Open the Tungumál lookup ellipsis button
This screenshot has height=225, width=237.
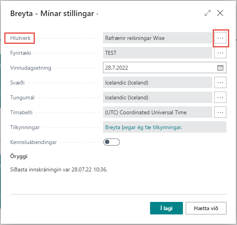221,97
